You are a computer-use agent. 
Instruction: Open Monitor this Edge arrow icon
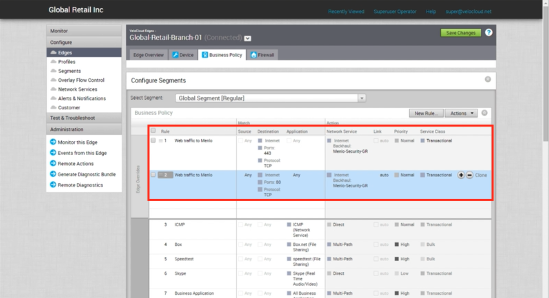pos(53,142)
